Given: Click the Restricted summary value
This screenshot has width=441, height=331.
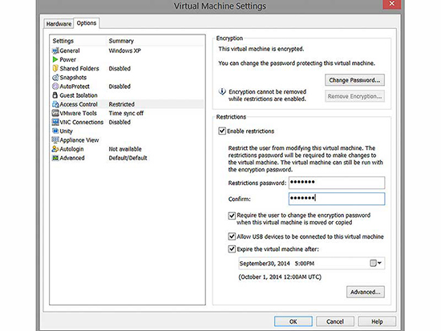Looking at the screenshot, I should (122, 104).
